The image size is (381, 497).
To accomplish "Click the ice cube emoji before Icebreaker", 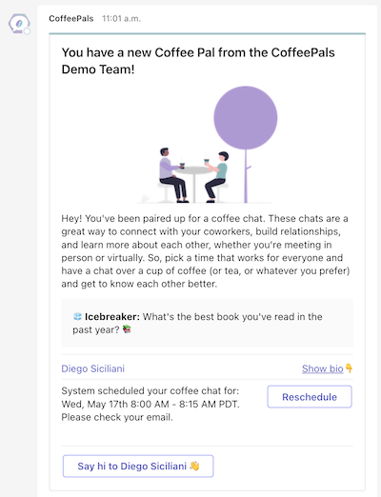I will [77, 316].
